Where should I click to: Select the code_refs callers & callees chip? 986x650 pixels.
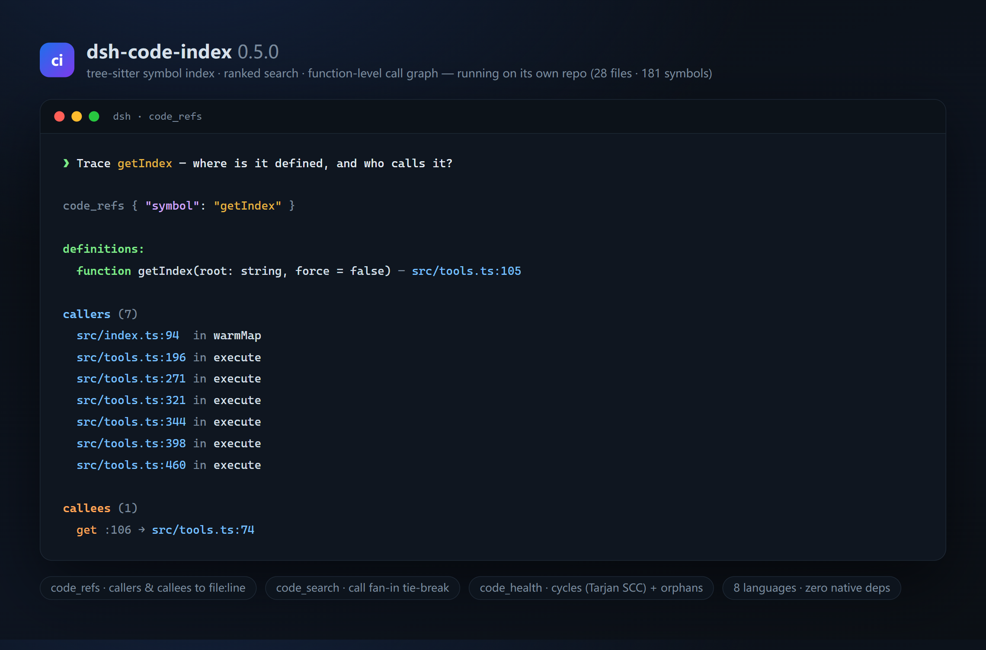(148, 588)
